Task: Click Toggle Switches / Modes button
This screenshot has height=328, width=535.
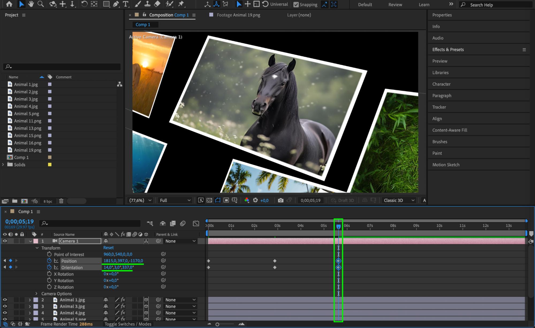Action: [128, 324]
